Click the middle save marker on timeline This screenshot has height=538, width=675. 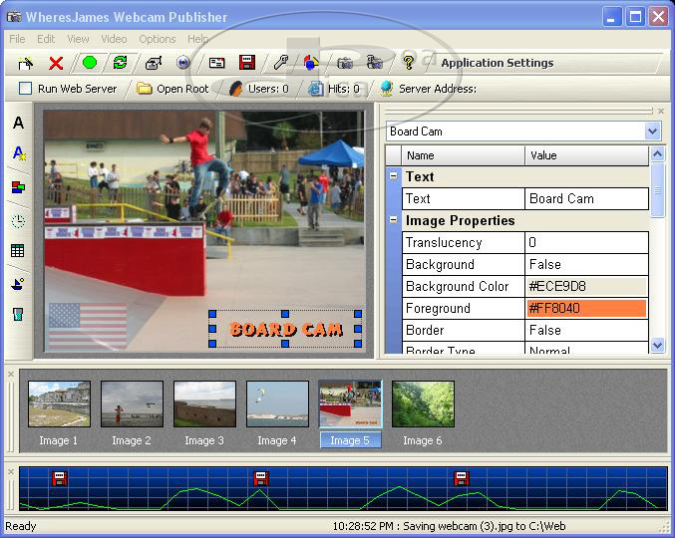tap(260, 478)
